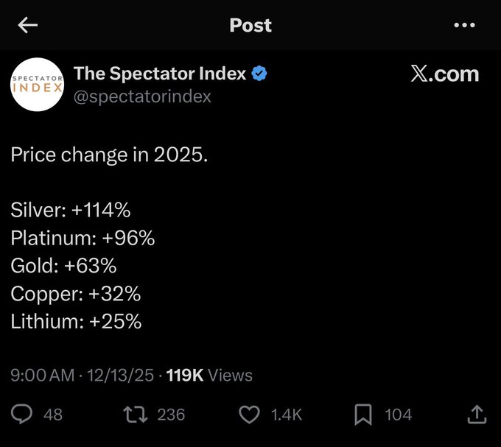Click the Silver: +114% text line

click(x=71, y=210)
